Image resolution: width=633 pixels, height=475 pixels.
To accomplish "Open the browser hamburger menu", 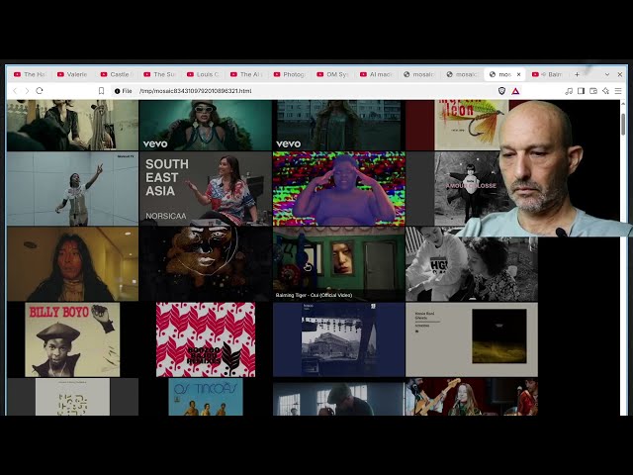I will 618,91.
